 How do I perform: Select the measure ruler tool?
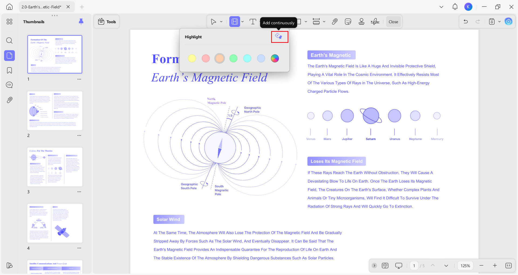316,22
